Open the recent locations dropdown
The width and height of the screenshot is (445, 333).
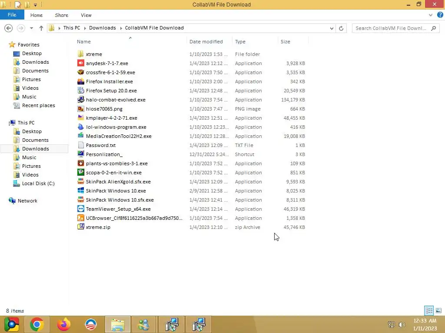pos(31,28)
